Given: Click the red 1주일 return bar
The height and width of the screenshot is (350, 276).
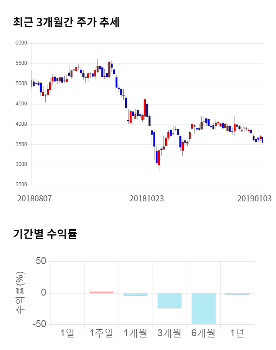Looking at the screenshot, I should click(101, 292).
